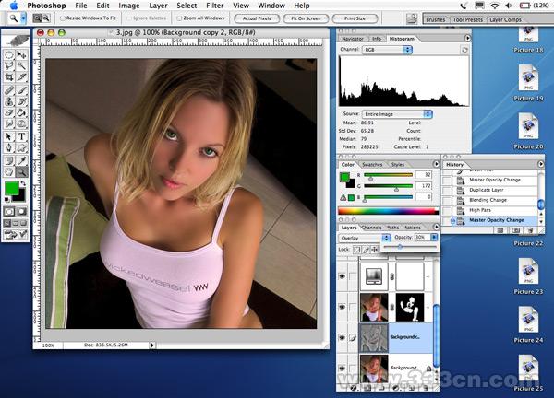Choose the Hand tool
Screen dimensions: 554x398
pos(9,171)
